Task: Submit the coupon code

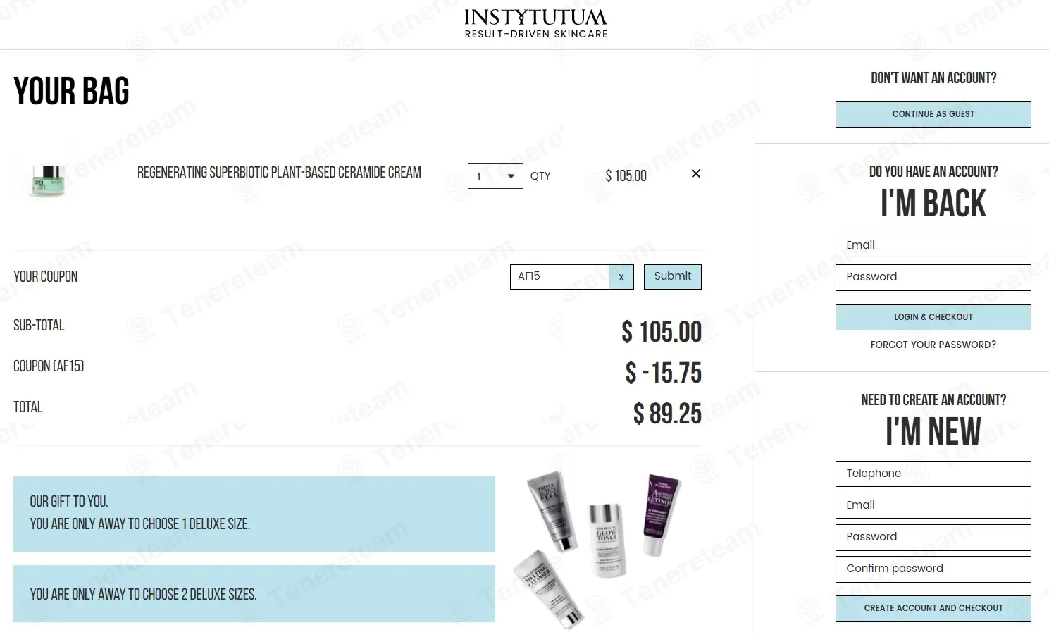Action: 672,276
